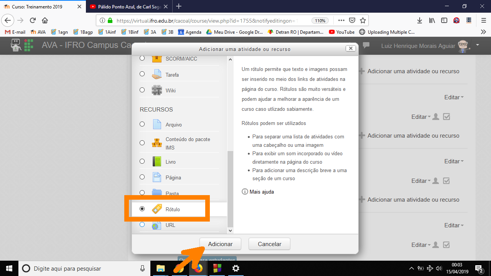The height and width of the screenshot is (276, 491).
Task: Open Windows Settings gear in the taskbar
Action: pos(236,268)
